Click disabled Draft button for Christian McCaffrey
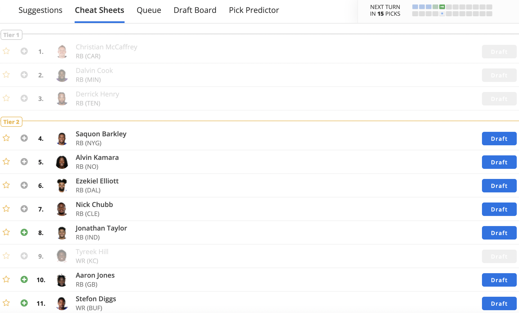This screenshot has height=313, width=519. (499, 52)
